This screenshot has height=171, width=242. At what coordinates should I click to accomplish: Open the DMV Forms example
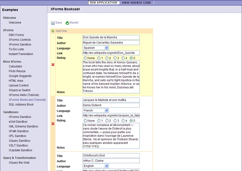tap(16, 35)
